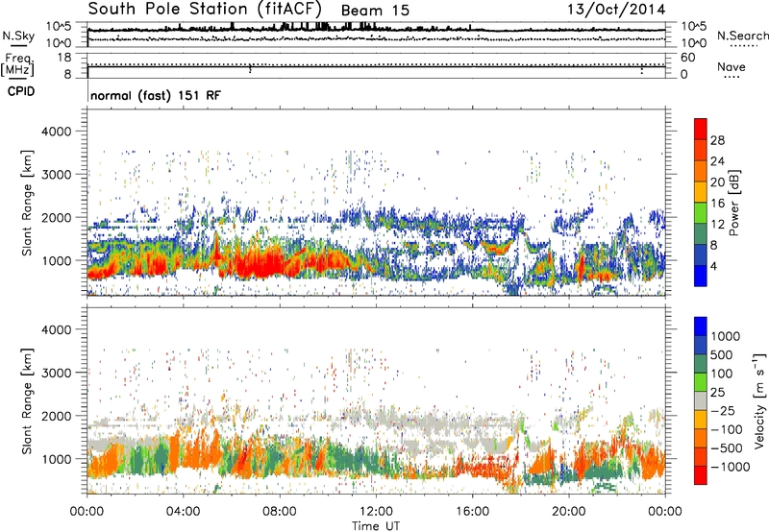The height and width of the screenshot is (532, 769).
Task: Click '3000' on the velocity panel axis
Action: pos(57,373)
